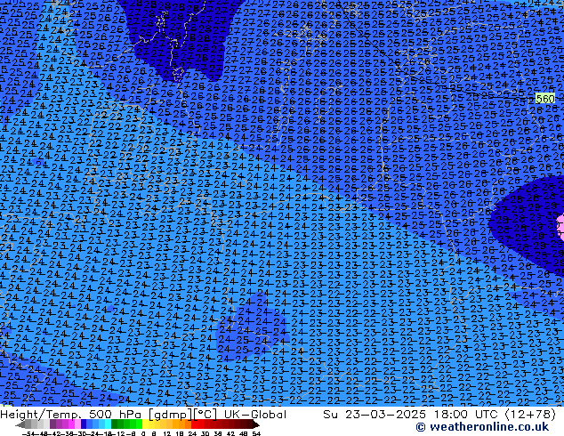Click the dark right arrow end of color scale
The image size is (564, 436).
(256, 424)
